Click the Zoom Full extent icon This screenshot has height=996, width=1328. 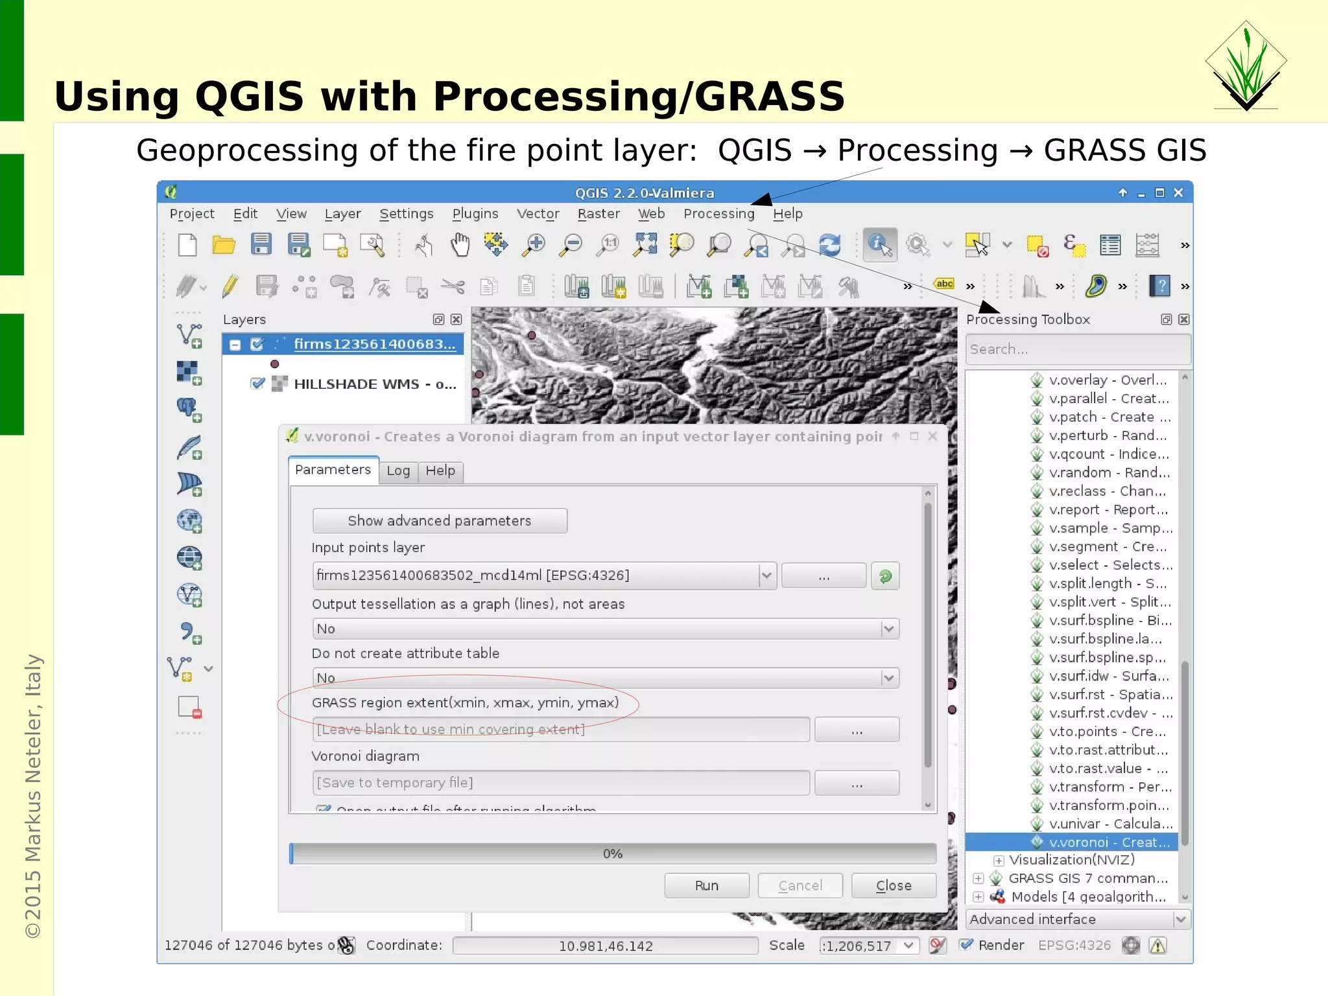(645, 245)
